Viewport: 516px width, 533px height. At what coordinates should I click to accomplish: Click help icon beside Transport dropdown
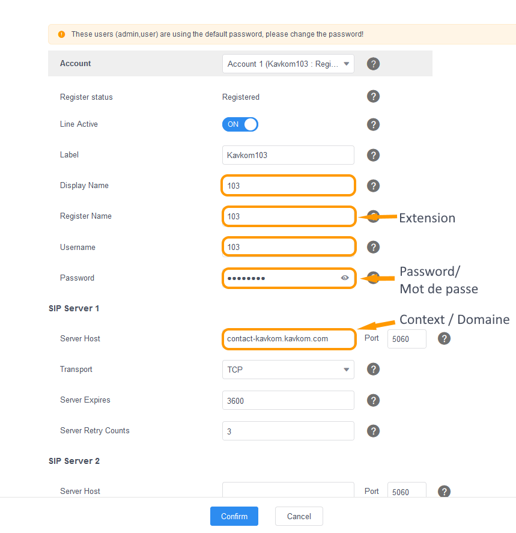(x=373, y=370)
